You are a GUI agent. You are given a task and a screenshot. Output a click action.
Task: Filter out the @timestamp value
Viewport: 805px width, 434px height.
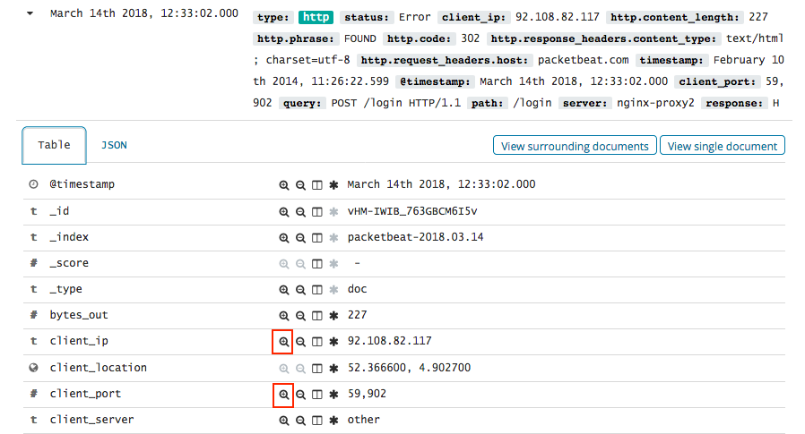pos(300,184)
